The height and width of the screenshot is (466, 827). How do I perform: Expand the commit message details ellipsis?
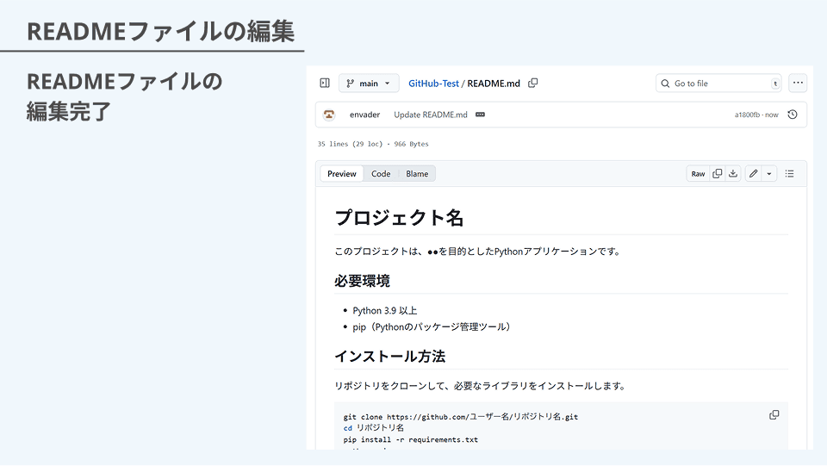[x=480, y=115]
